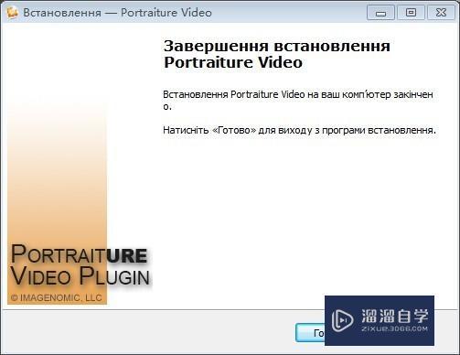460x355 pixels.
Task: Maximize the setup window
Action: (411, 13)
